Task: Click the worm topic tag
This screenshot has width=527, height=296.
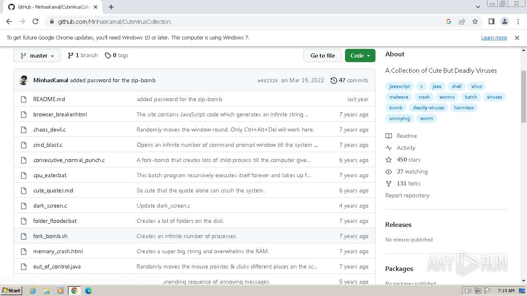Action: point(427,118)
